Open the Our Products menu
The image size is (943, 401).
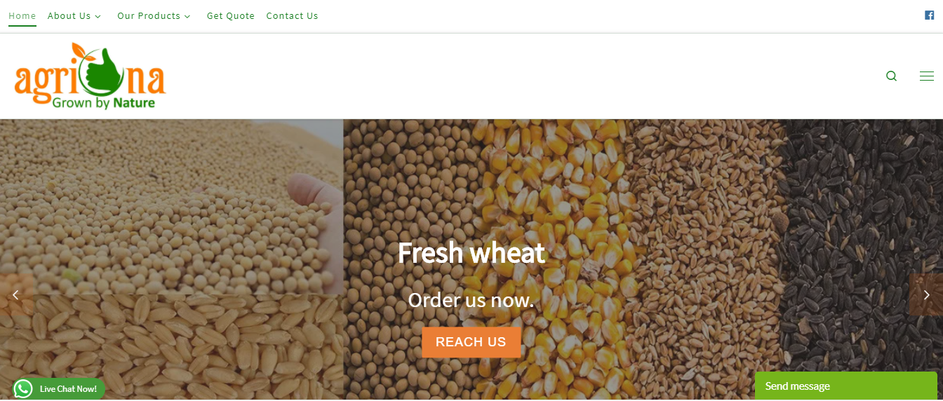click(149, 15)
